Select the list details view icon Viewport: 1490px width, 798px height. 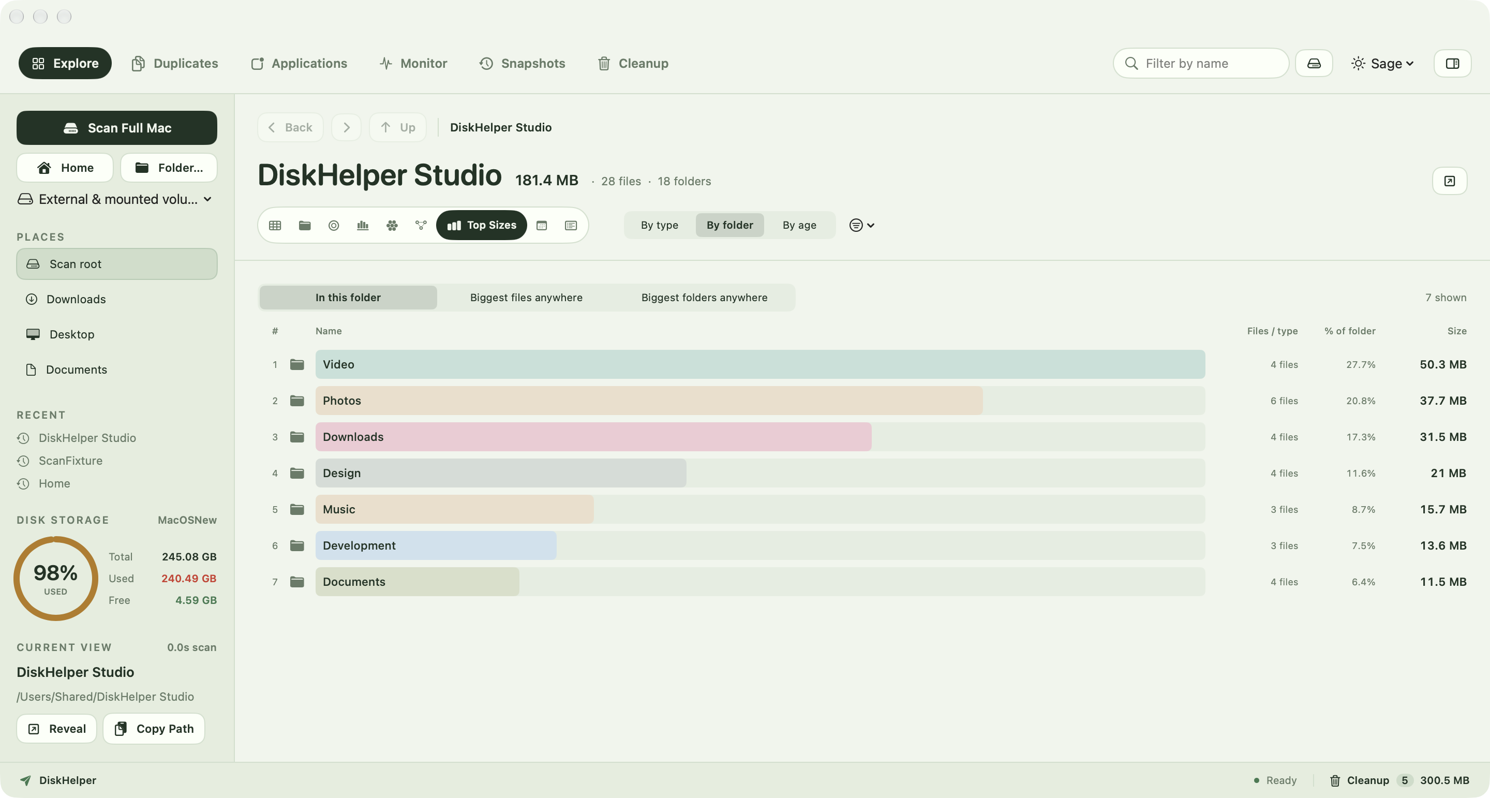pos(571,225)
